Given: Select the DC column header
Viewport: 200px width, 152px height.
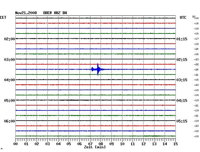Looking at the screenshot, I should click(194, 17).
